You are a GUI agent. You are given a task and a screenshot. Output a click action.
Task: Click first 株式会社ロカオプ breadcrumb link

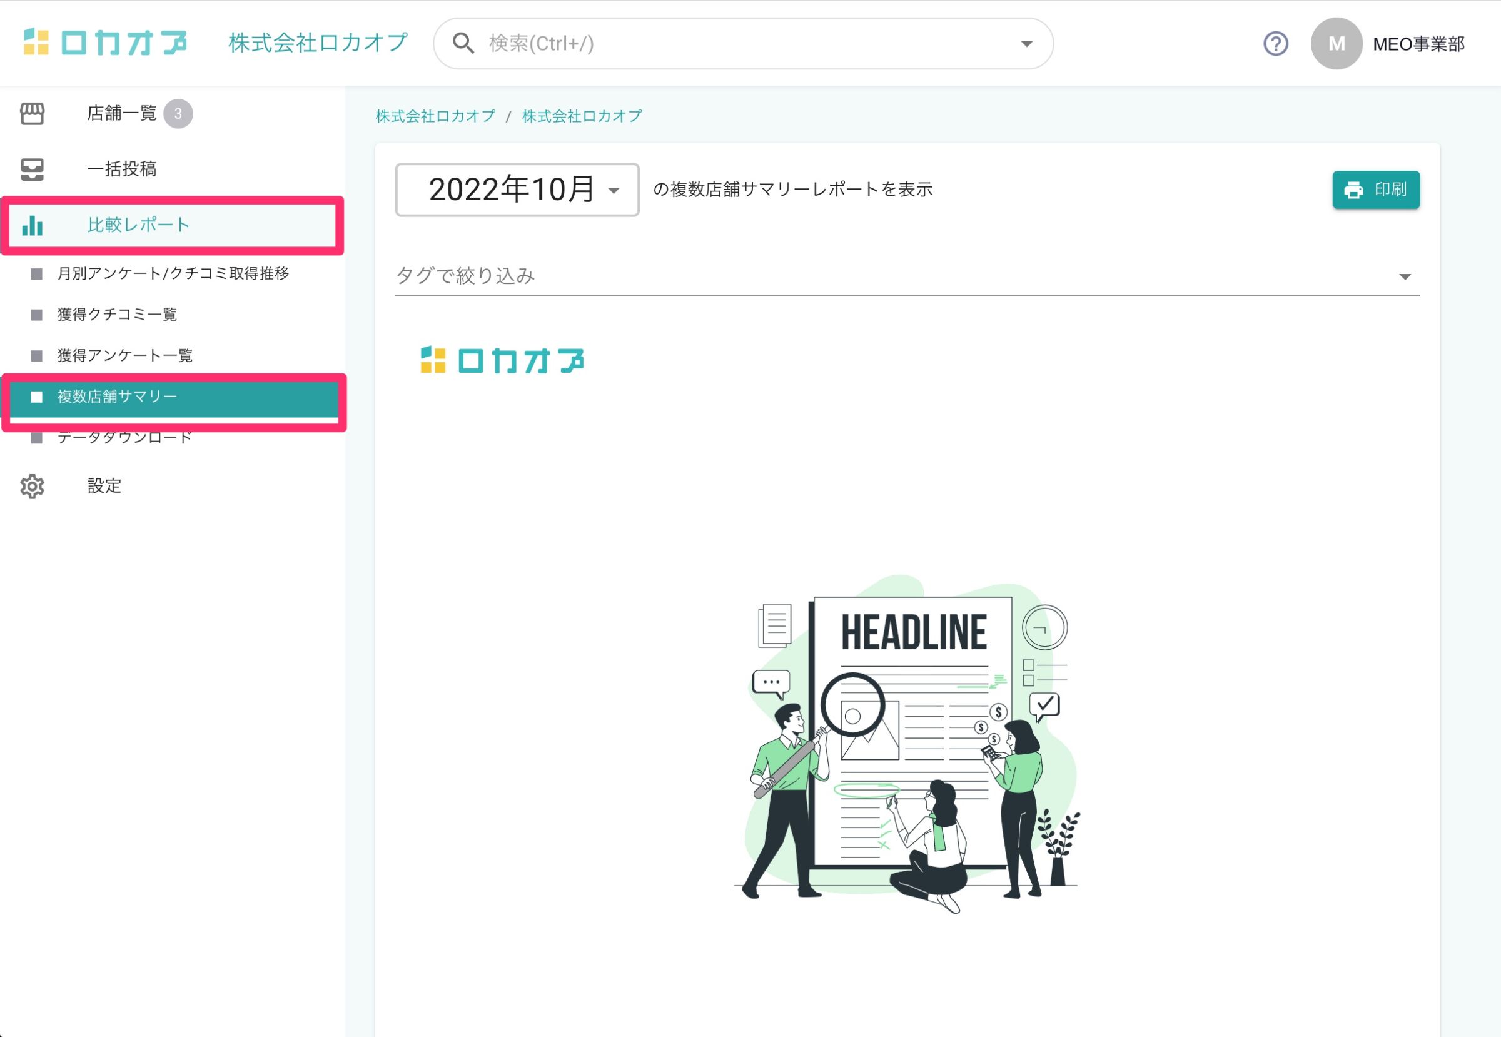pos(435,116)
